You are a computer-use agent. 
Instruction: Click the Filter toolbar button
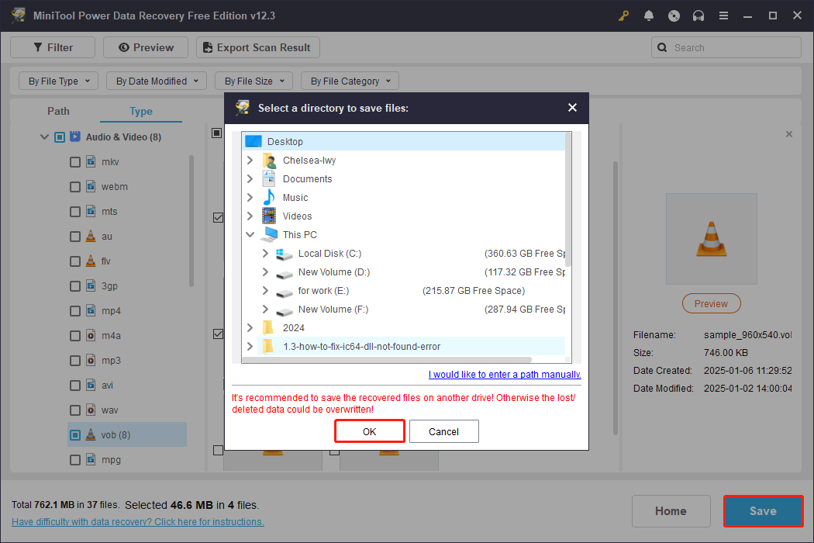pos(53,47)
